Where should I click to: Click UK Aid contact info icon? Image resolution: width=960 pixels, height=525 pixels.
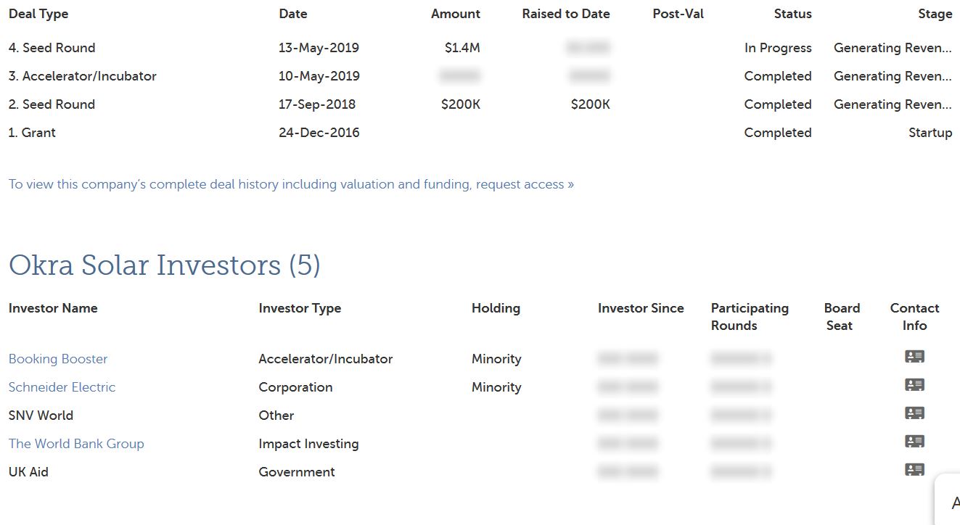[x=914, y=470]
